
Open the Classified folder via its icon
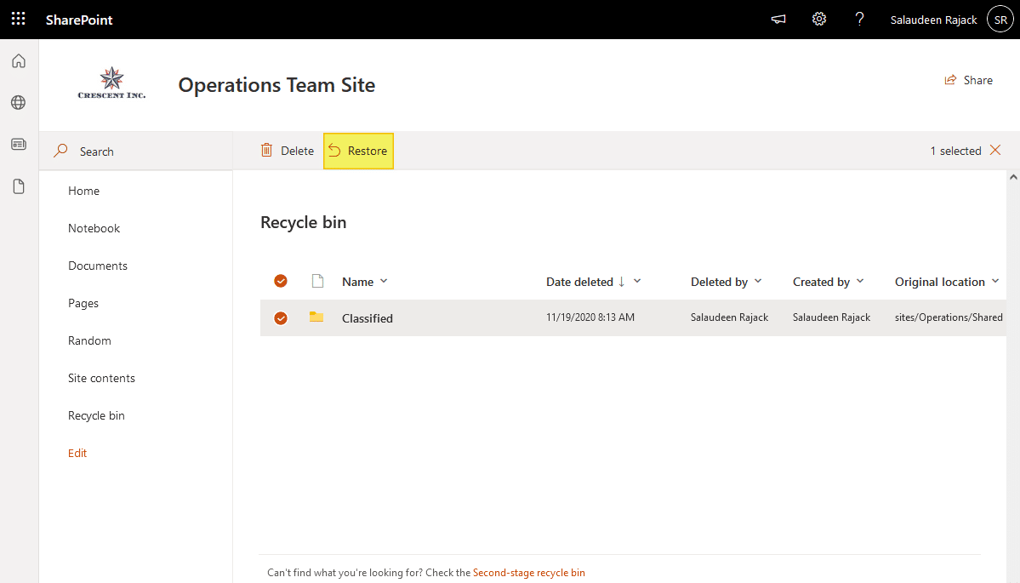(x=316, y=317)
